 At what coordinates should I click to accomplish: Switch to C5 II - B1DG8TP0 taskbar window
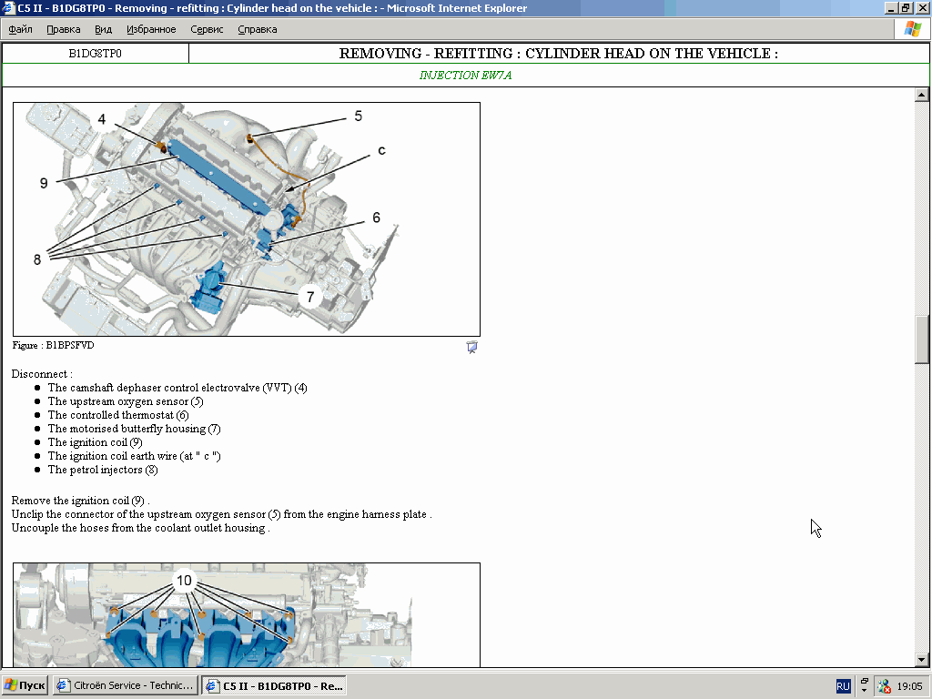[x=274, y=685]
